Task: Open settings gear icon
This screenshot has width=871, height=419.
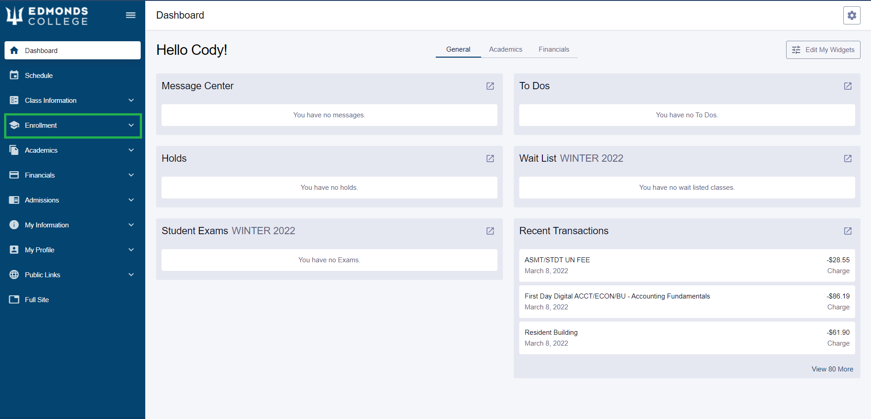Action: 852,15
